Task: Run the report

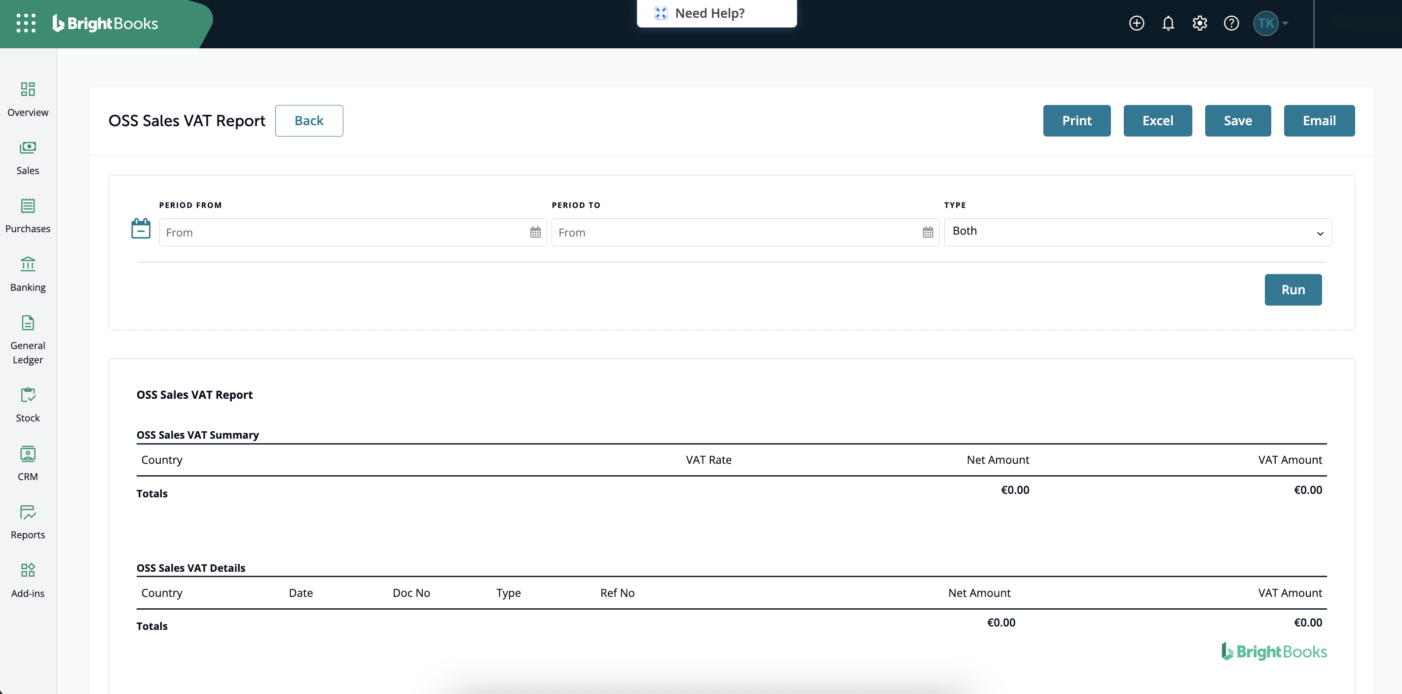Action: (x=1293, y=290)
